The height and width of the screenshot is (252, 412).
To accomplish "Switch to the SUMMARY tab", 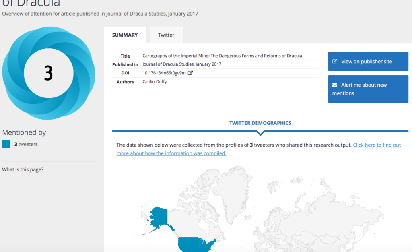I will click(x=125, y=35).
